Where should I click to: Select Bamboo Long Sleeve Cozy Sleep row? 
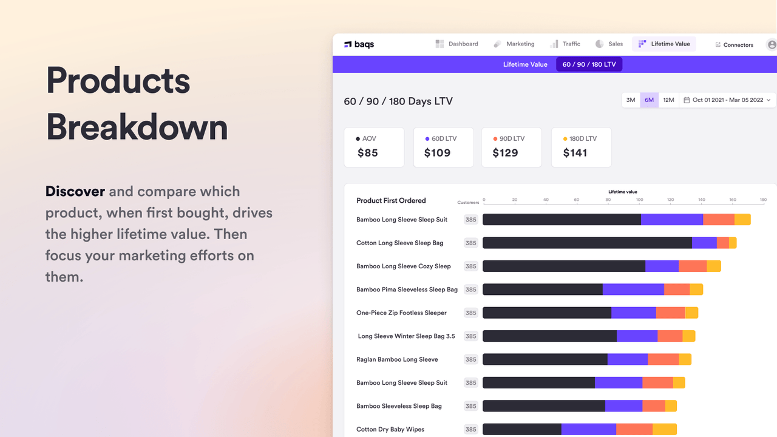(538, 266)
